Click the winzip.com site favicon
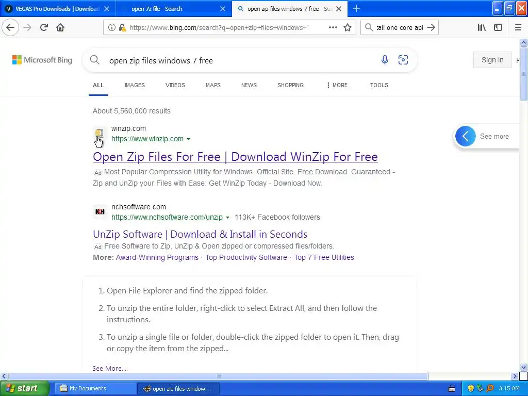This screenshot has height=396, width=528. [x=100, y=134]
